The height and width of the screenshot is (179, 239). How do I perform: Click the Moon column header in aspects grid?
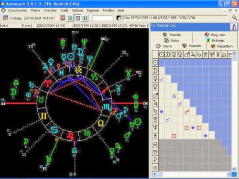168,55
